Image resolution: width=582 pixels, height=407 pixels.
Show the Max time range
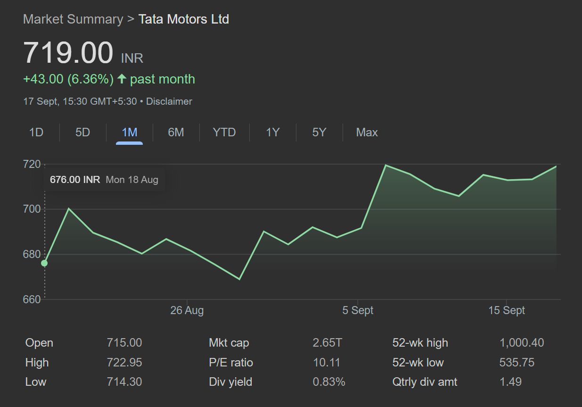click(367, 133)
